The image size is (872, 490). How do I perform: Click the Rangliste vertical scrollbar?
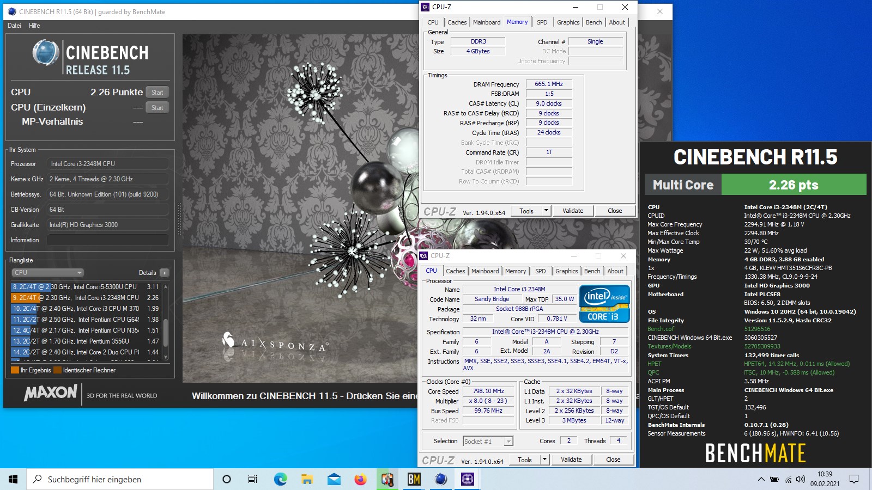166,321
